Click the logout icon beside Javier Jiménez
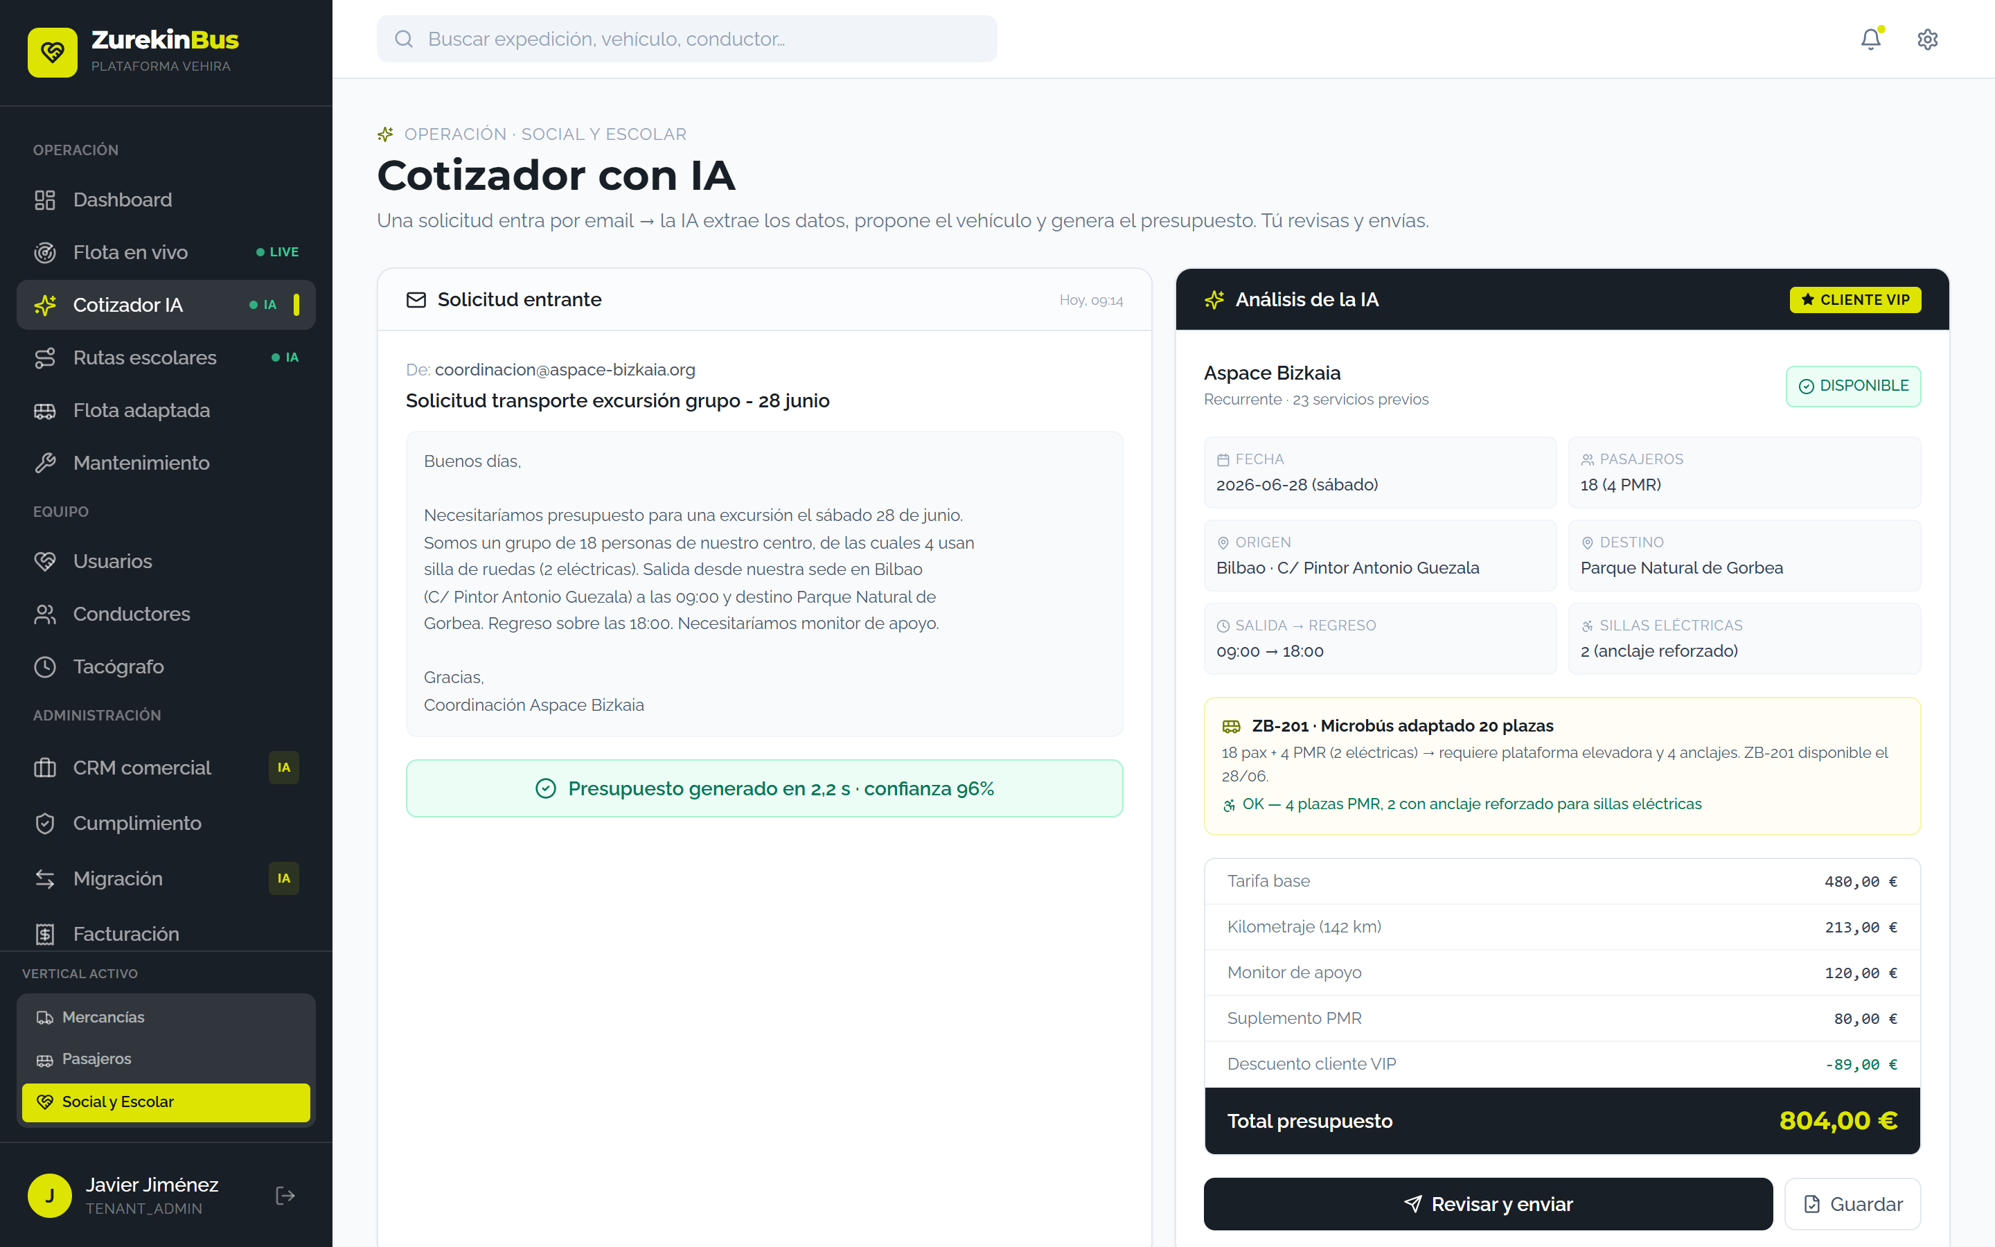The height and width of the screenshot is (1247, 1995). tap(285, 1196)
